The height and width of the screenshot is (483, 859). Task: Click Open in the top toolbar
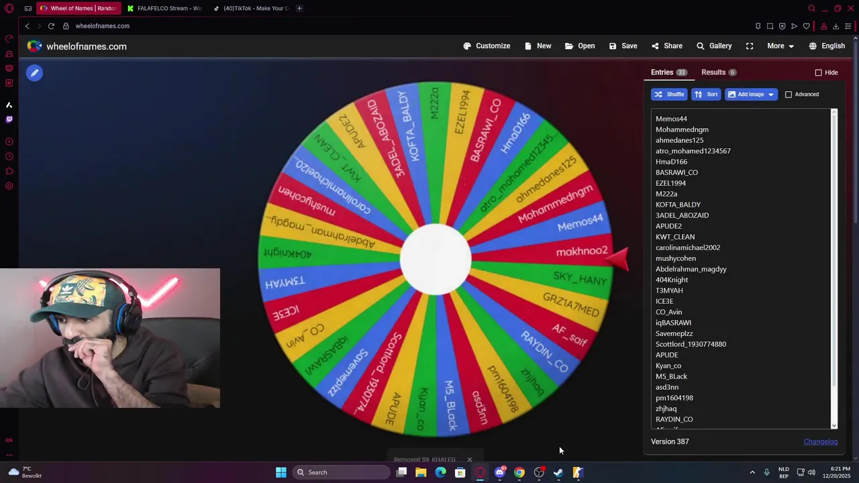[x=580, y=46]
